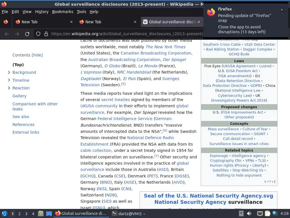
Task: Open the File menu
Action: coord(5,12)
